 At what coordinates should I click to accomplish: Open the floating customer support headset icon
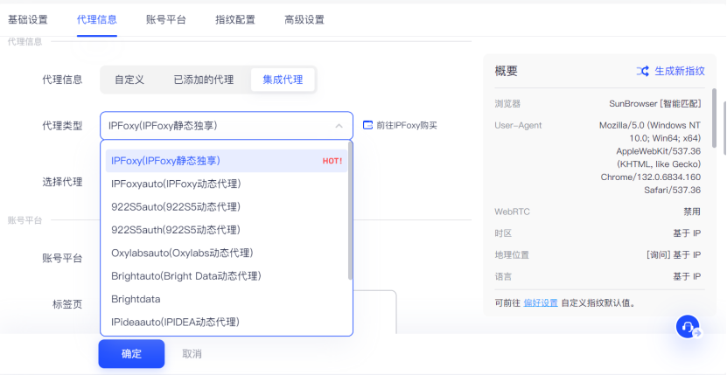[x=688, y=328]
